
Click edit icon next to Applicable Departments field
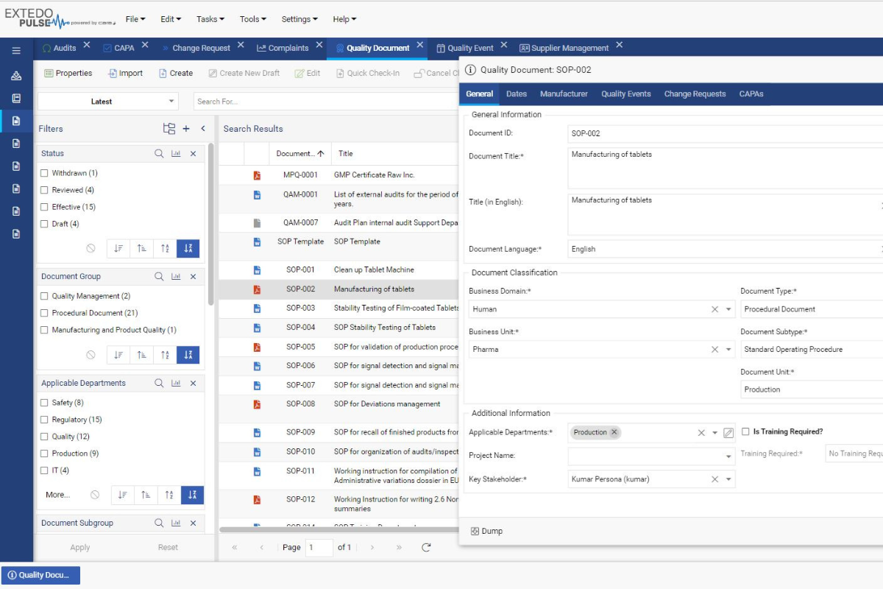pyautogui.click(x=728, y=433)
